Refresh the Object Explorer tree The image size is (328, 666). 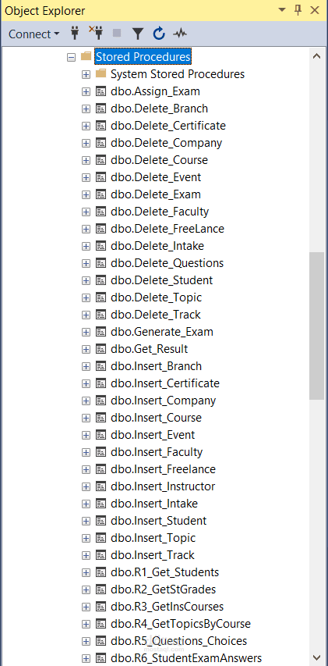[159, 34]
